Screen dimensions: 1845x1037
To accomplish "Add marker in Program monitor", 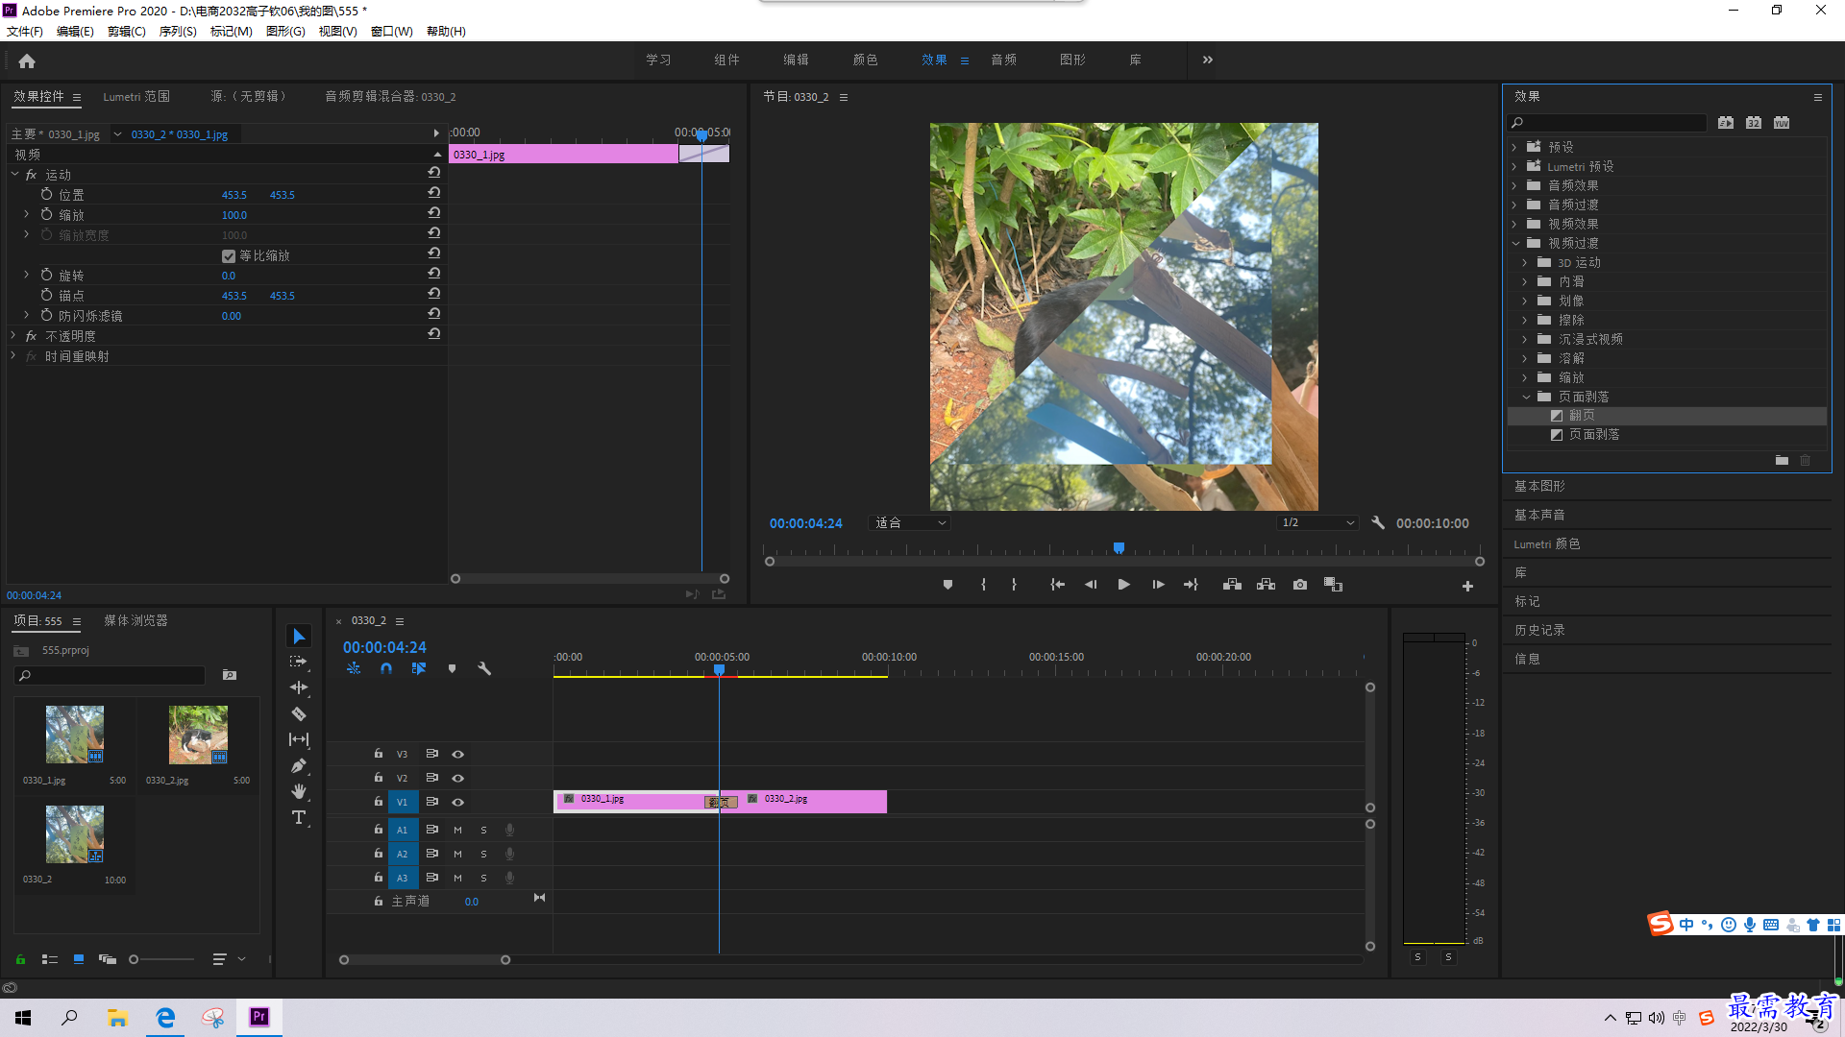I will [947, 585].
